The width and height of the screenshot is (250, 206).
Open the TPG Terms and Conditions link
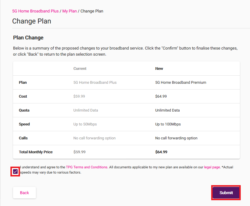tap(87, 167)
